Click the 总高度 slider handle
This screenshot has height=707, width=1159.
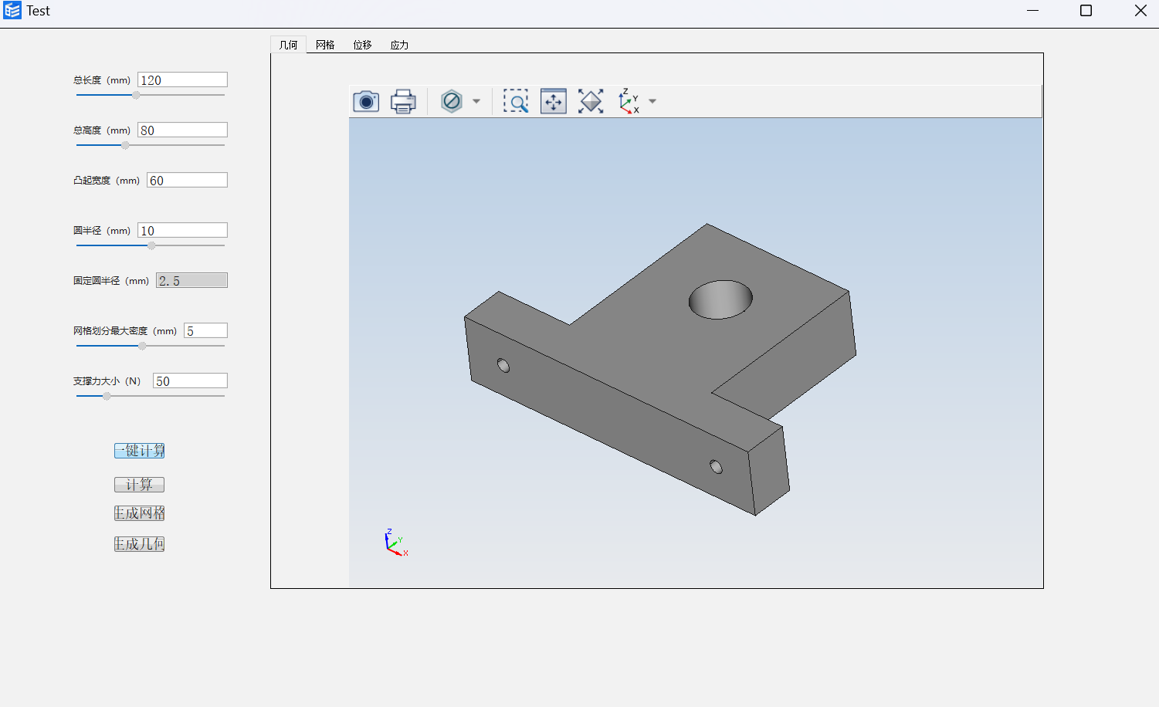tap(125, 145)
